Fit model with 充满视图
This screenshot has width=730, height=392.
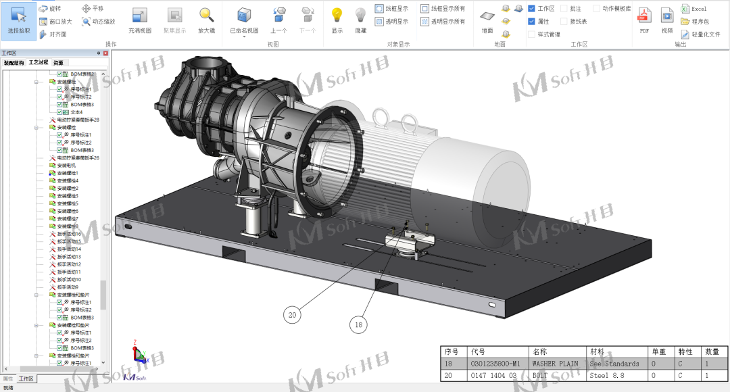140,20
